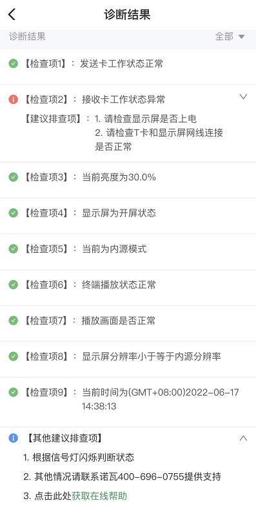Tap the support number 400-696-0755 line
256x512 pixels.
point(122,476)
